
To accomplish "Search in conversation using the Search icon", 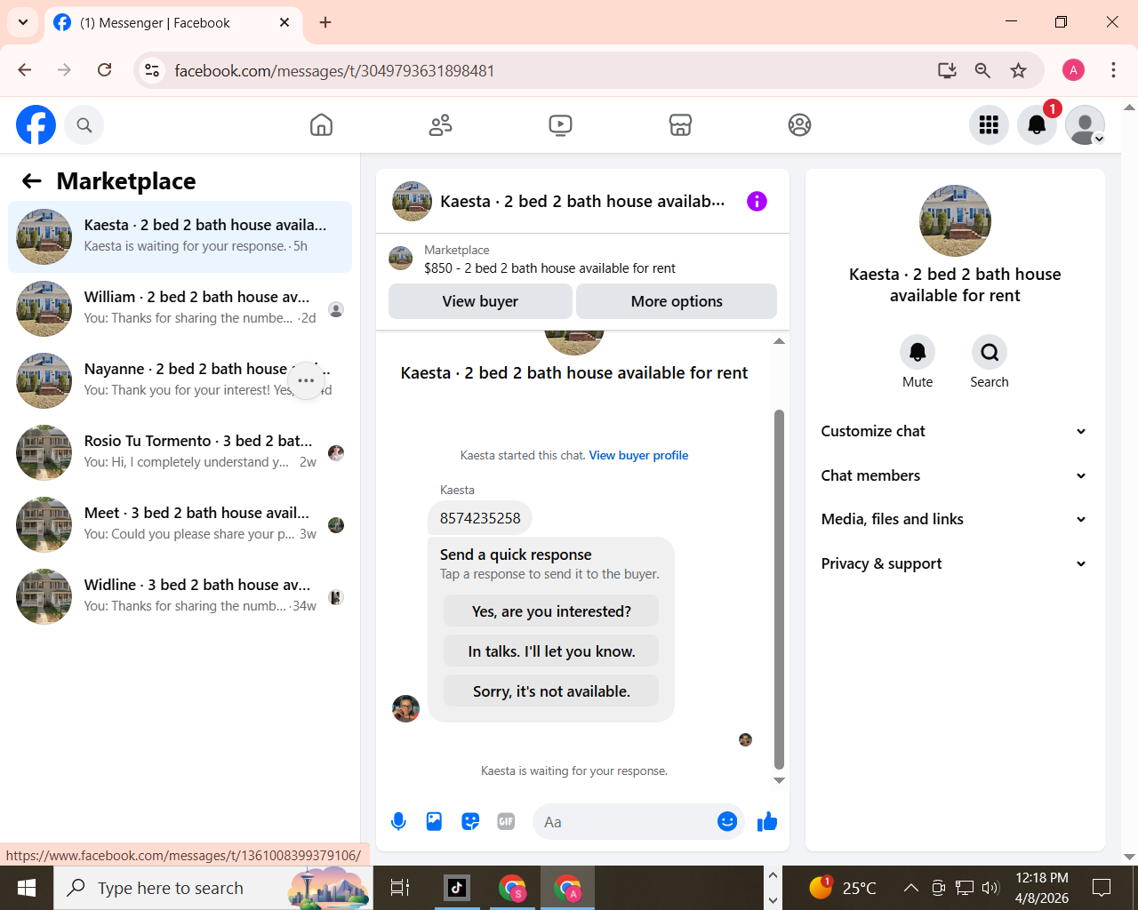I will [x=990, y=353].
